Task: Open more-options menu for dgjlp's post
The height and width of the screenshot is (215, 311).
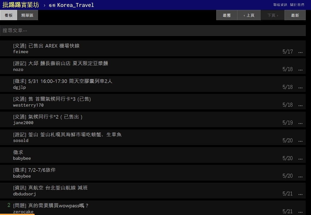Action: pos(300,87)
